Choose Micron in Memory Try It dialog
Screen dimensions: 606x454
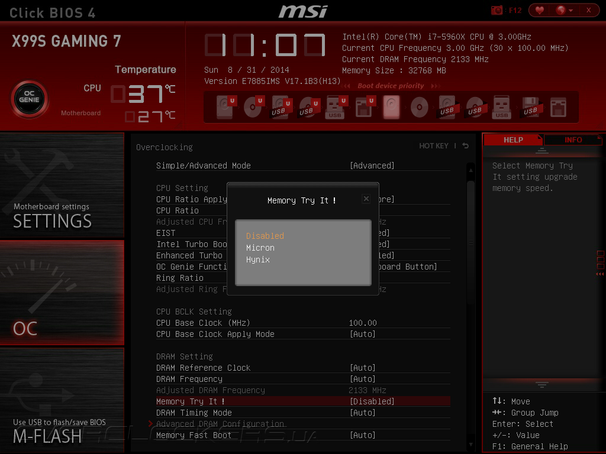[260, 248]
